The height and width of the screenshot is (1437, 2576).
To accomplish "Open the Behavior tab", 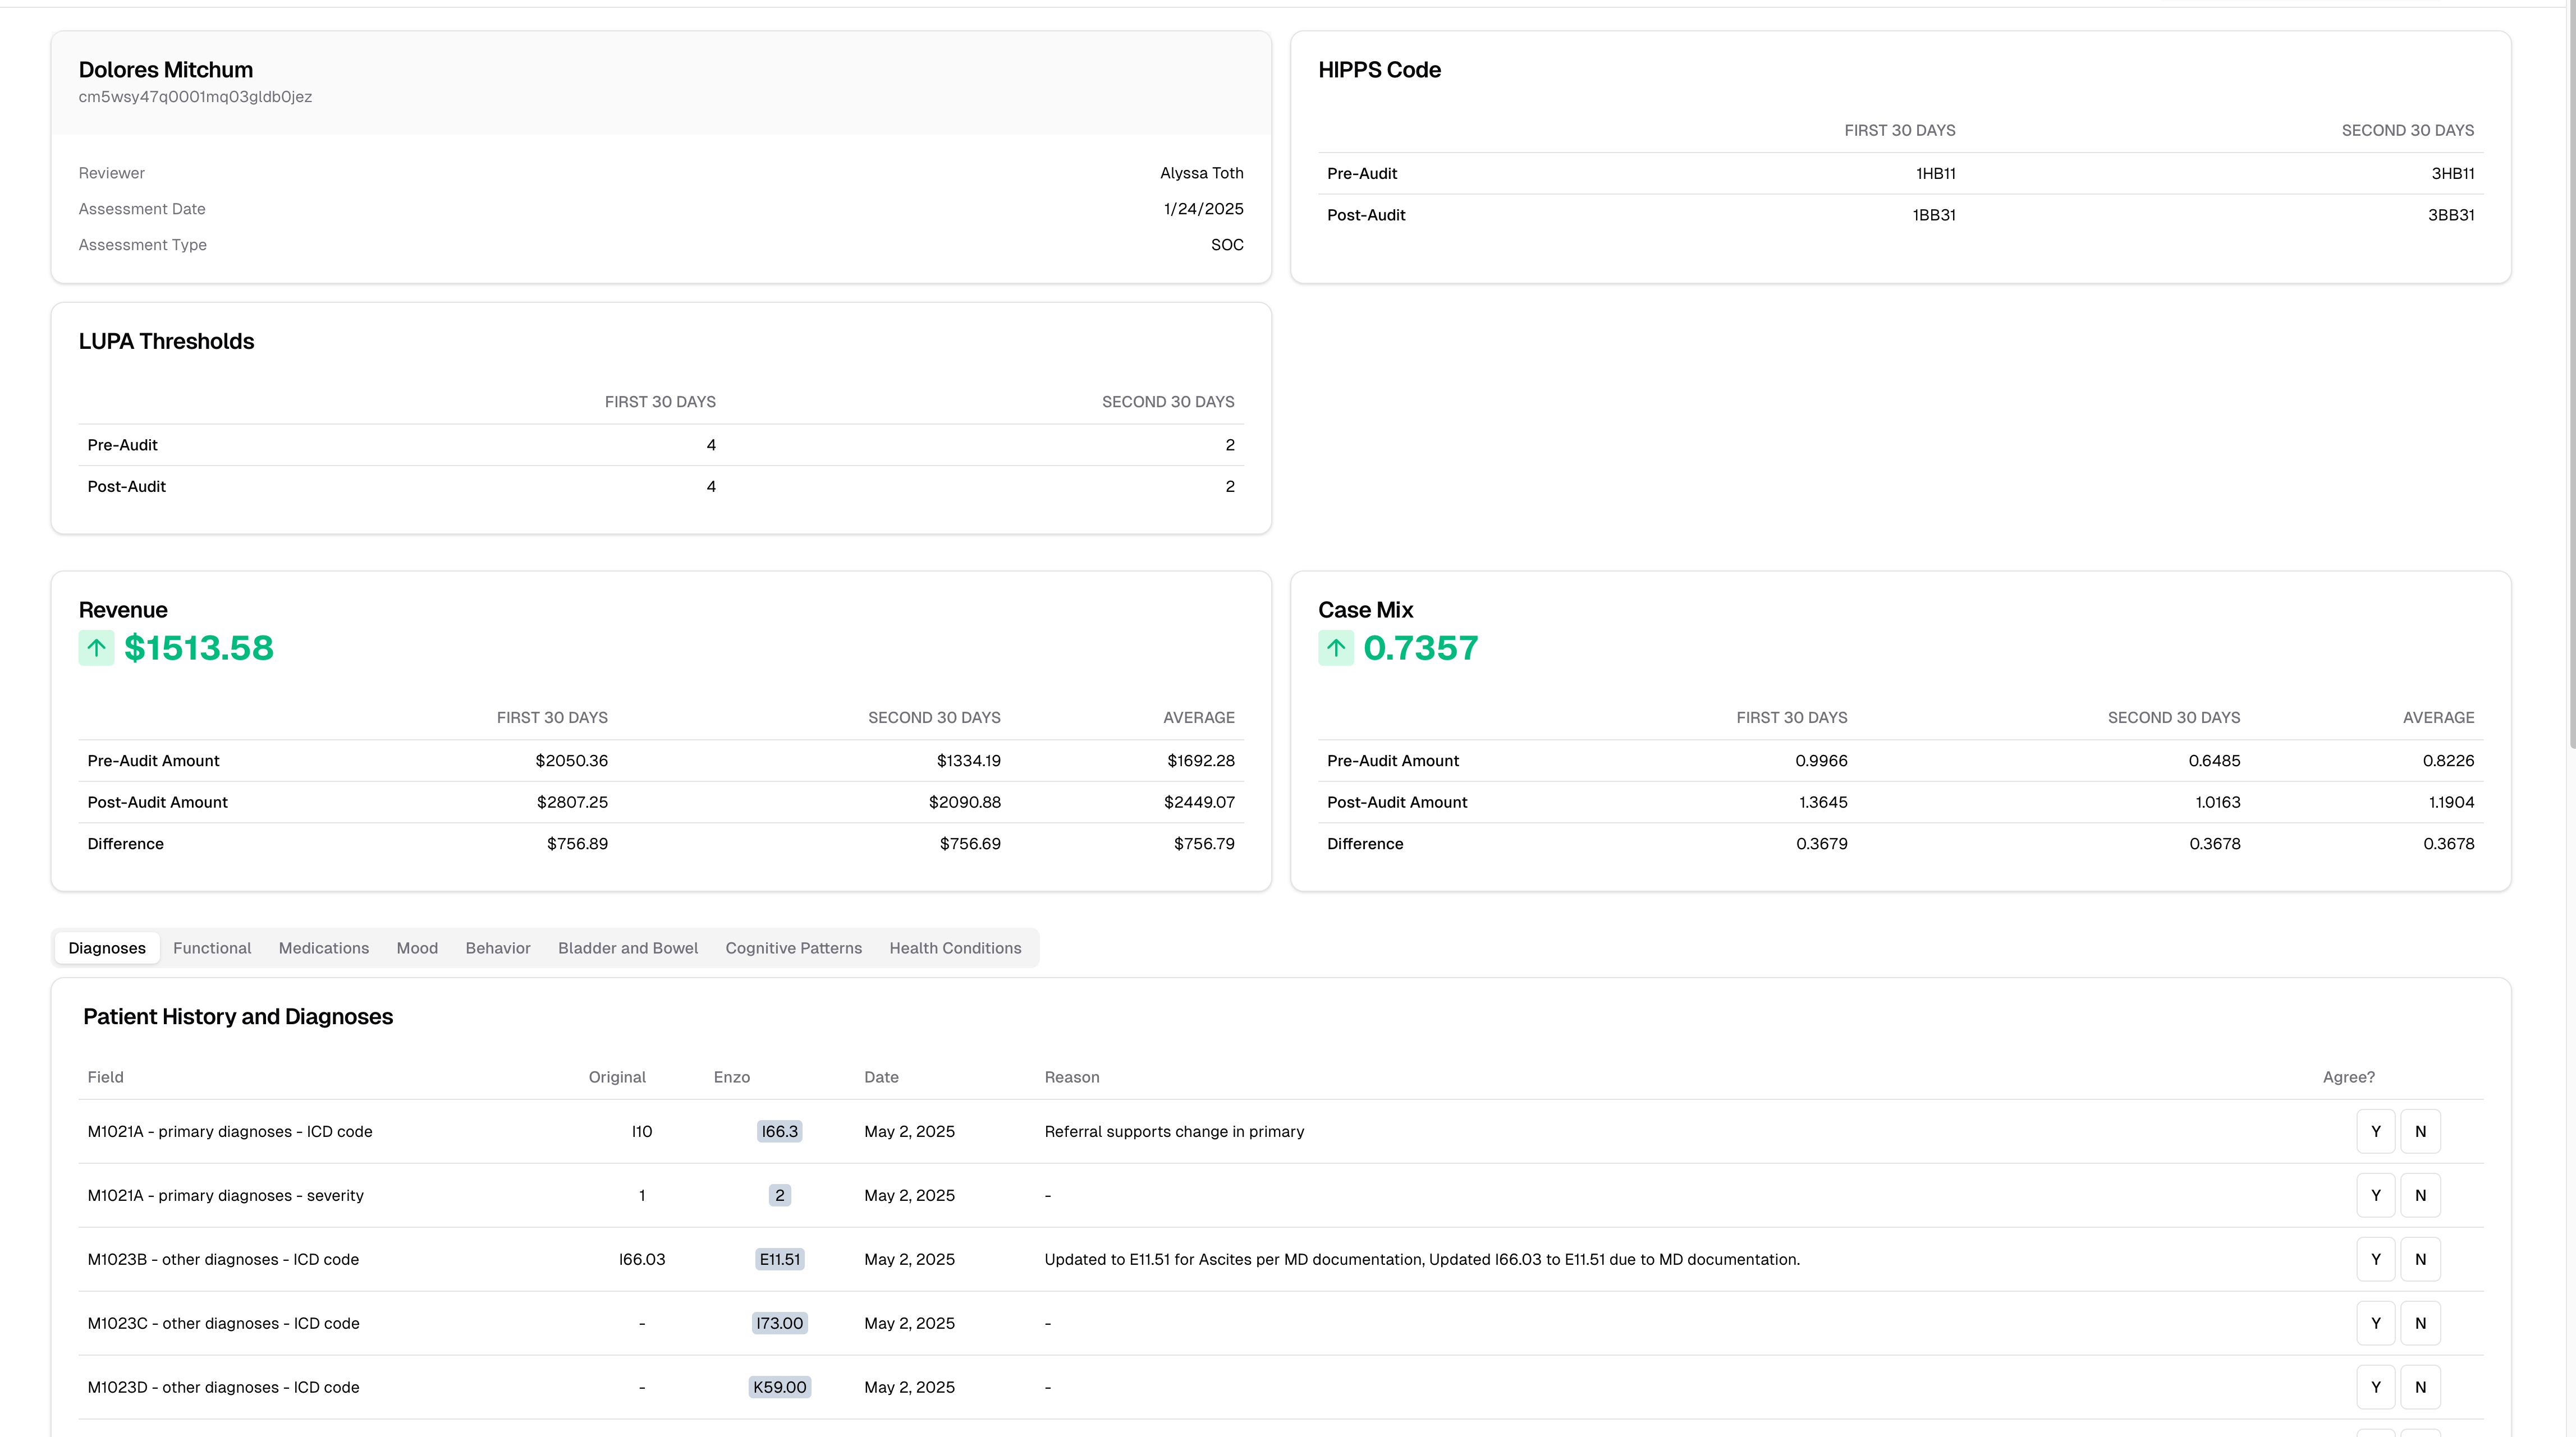I will click(x=497, y=947).
